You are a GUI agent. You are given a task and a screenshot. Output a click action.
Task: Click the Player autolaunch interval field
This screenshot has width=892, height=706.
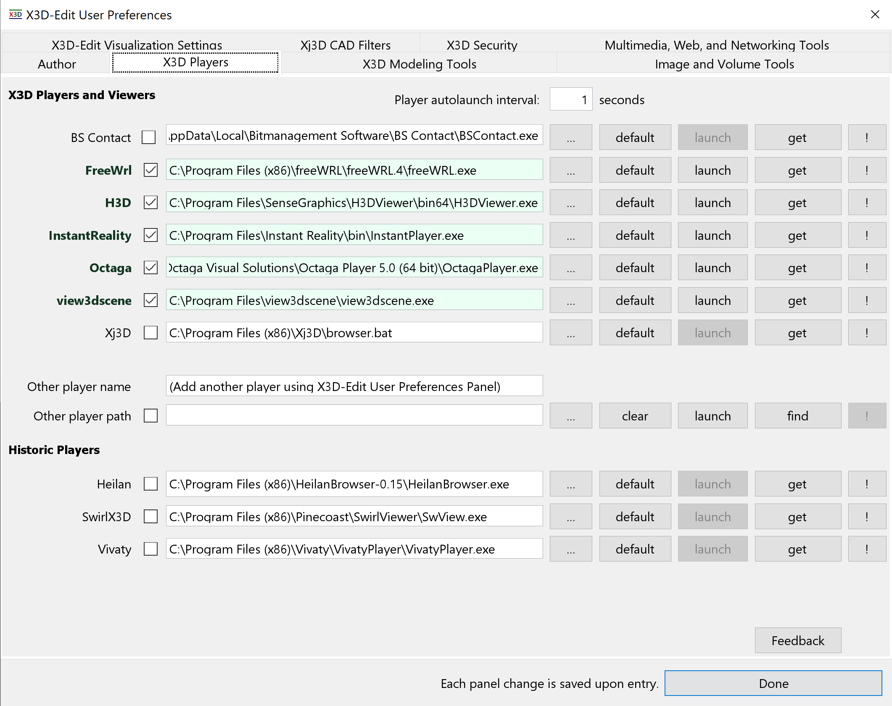tap(571, 100)
